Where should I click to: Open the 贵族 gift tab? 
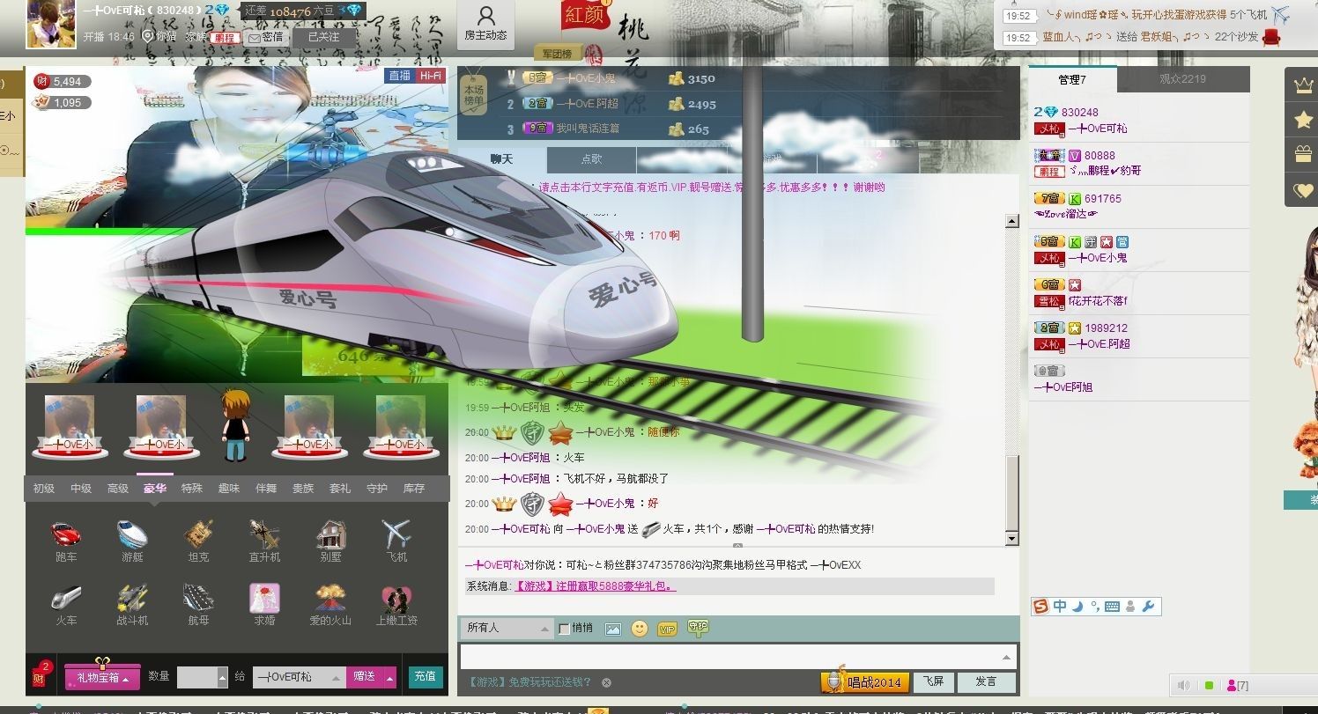(x=303, y=488)
